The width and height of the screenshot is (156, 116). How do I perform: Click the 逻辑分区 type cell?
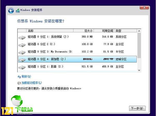121,59
